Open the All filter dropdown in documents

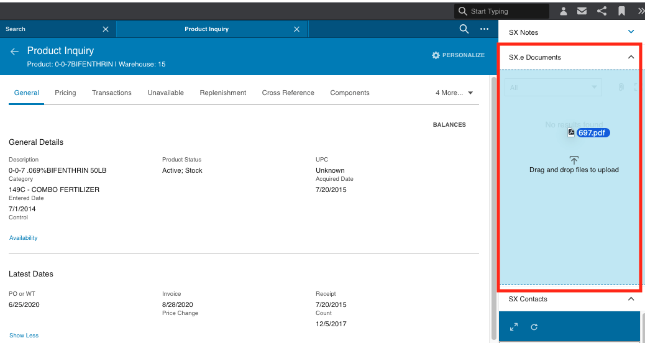click(553, 87)
